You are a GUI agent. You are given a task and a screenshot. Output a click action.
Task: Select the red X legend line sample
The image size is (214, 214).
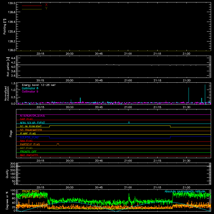click(32, 6)
